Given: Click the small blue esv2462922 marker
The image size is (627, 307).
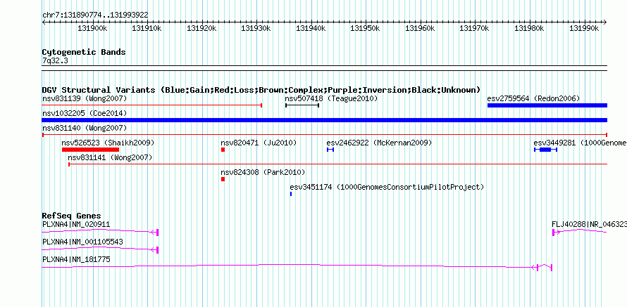Looking at the screenshot, I should tap(330, 150).
